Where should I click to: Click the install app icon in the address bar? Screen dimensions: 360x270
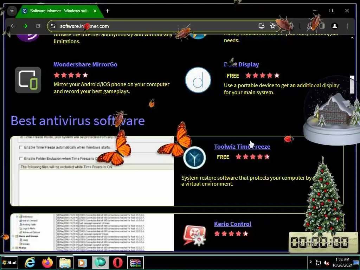pyautogui.click(x=262, y=26)
